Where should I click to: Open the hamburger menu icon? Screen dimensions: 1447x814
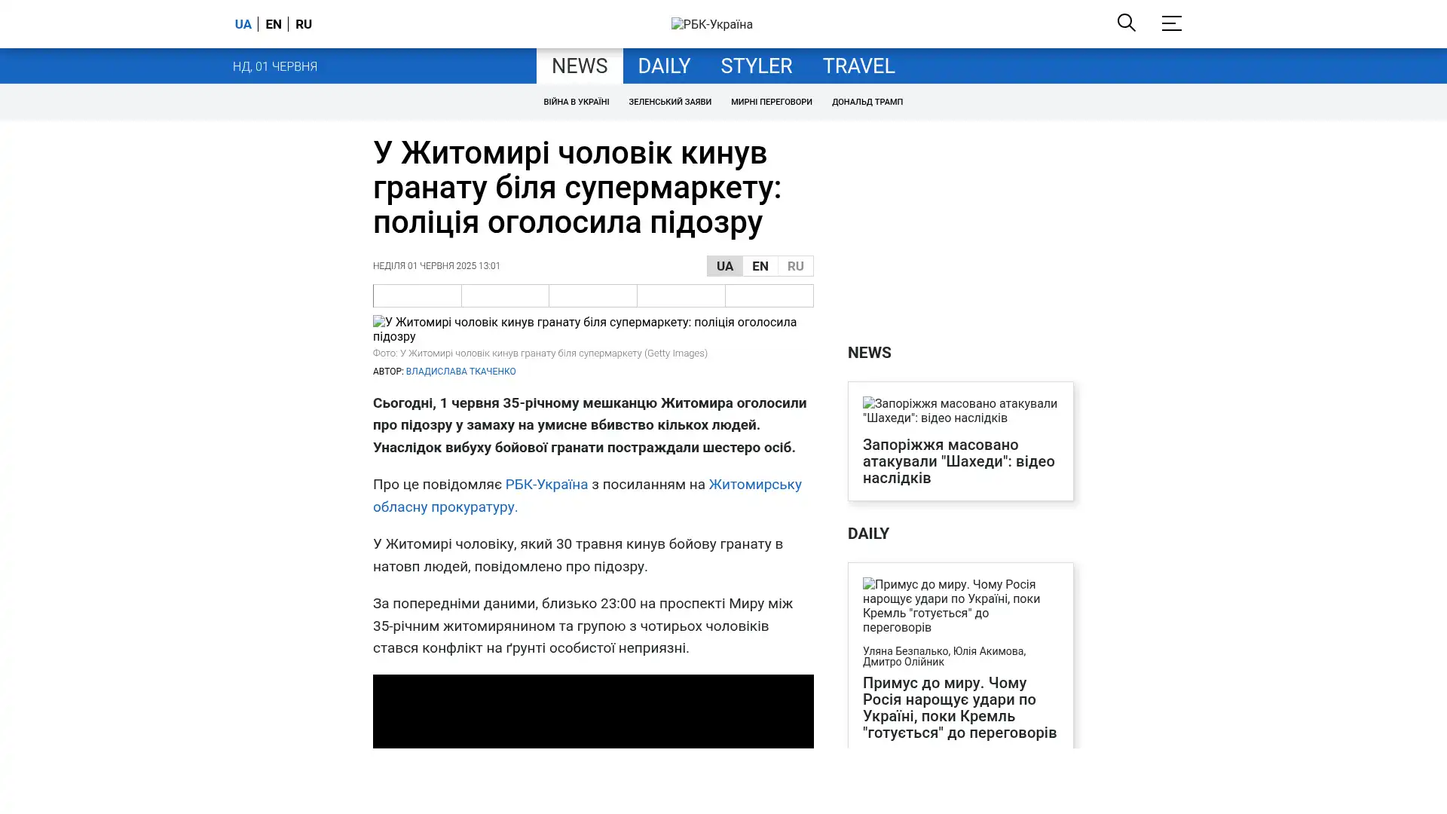point(1171,23)
